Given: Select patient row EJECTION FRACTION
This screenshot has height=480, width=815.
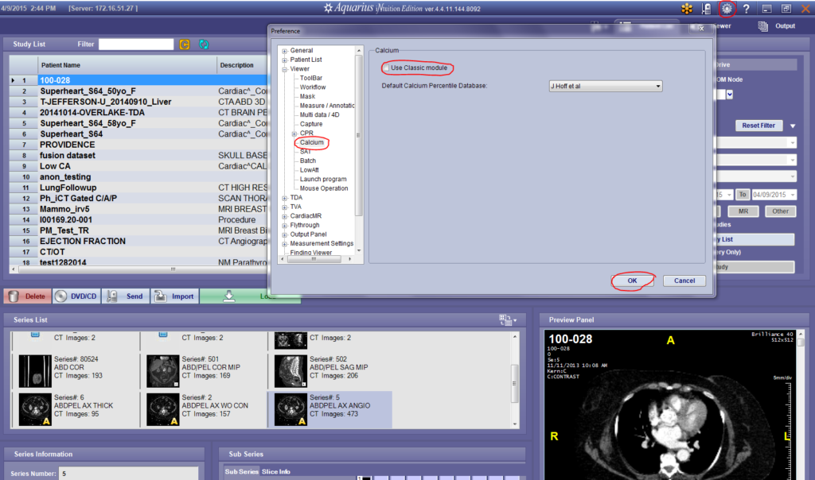Looking at the screenshot, I should [139, 242].
